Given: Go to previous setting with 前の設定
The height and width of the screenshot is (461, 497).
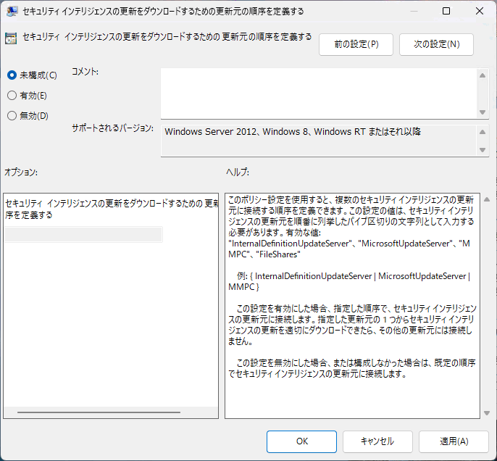Looking at the screenshot, I should (356, 44).
